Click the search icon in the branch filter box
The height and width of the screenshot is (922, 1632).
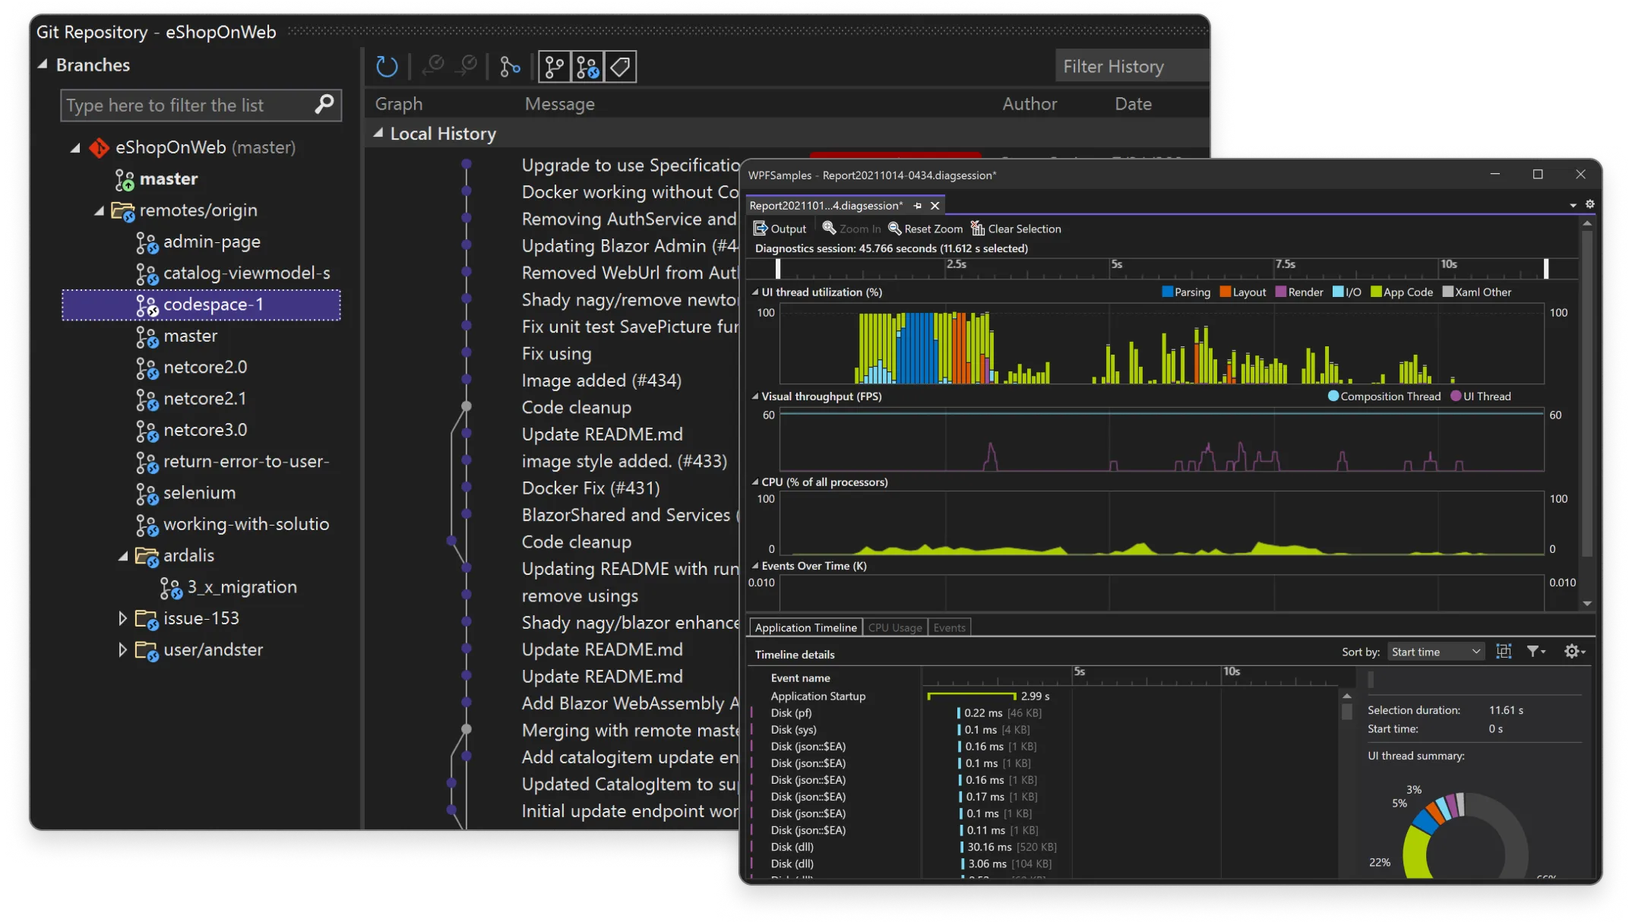pos(323,105)
